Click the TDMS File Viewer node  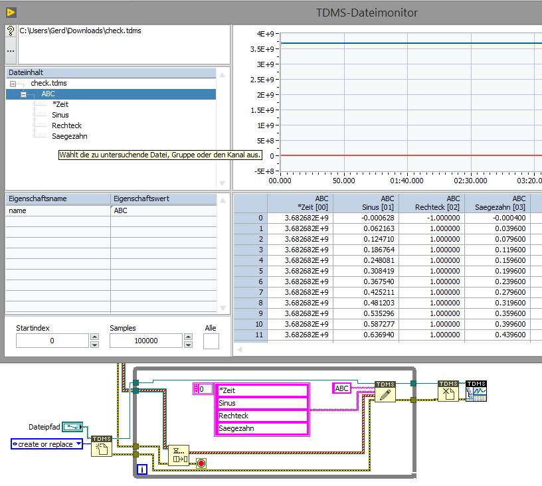(x=476, y=392)
